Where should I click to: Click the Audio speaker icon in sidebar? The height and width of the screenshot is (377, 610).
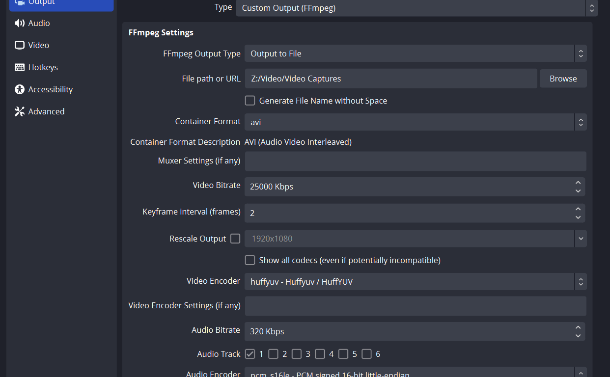(x=20, y=23)
